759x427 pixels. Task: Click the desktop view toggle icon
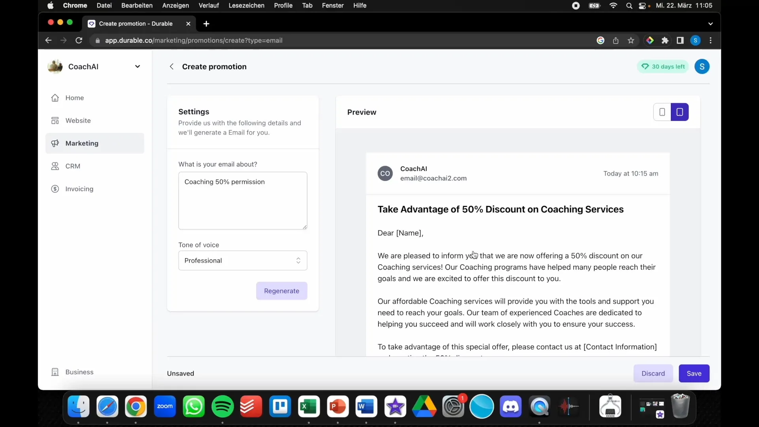coord(680,112)
